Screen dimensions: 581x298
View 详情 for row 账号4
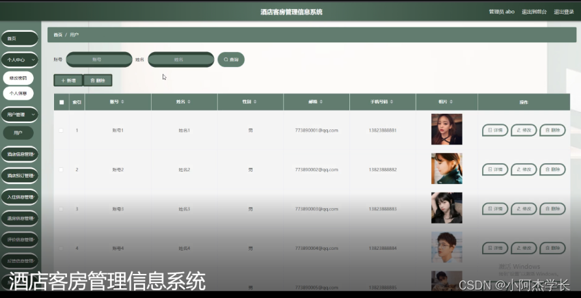pyautogui.click(x=495, y=249)
